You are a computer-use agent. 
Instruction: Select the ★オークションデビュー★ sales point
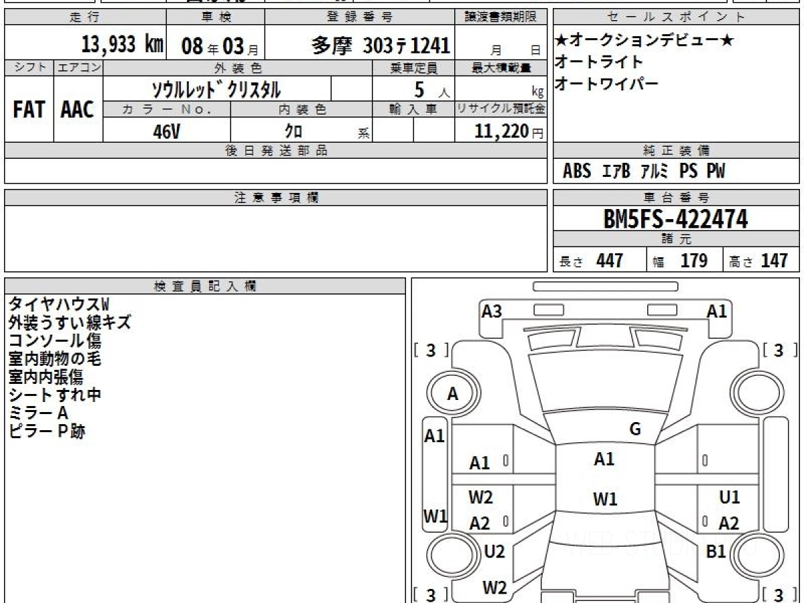(x=645, y=41)
